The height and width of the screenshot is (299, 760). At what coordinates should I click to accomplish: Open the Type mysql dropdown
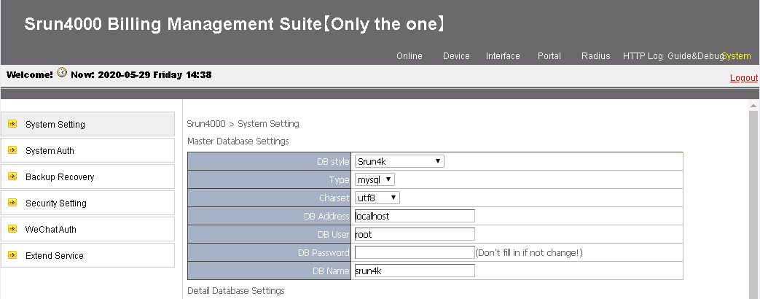tap(375, 179)
